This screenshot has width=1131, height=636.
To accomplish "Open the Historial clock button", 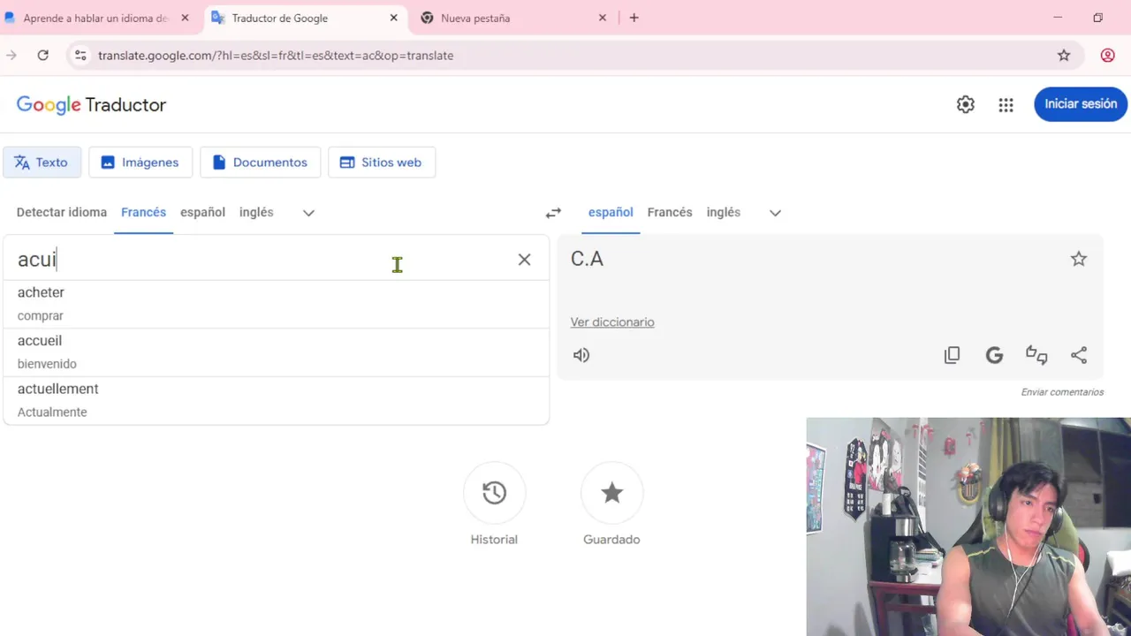I will (494, 493).
